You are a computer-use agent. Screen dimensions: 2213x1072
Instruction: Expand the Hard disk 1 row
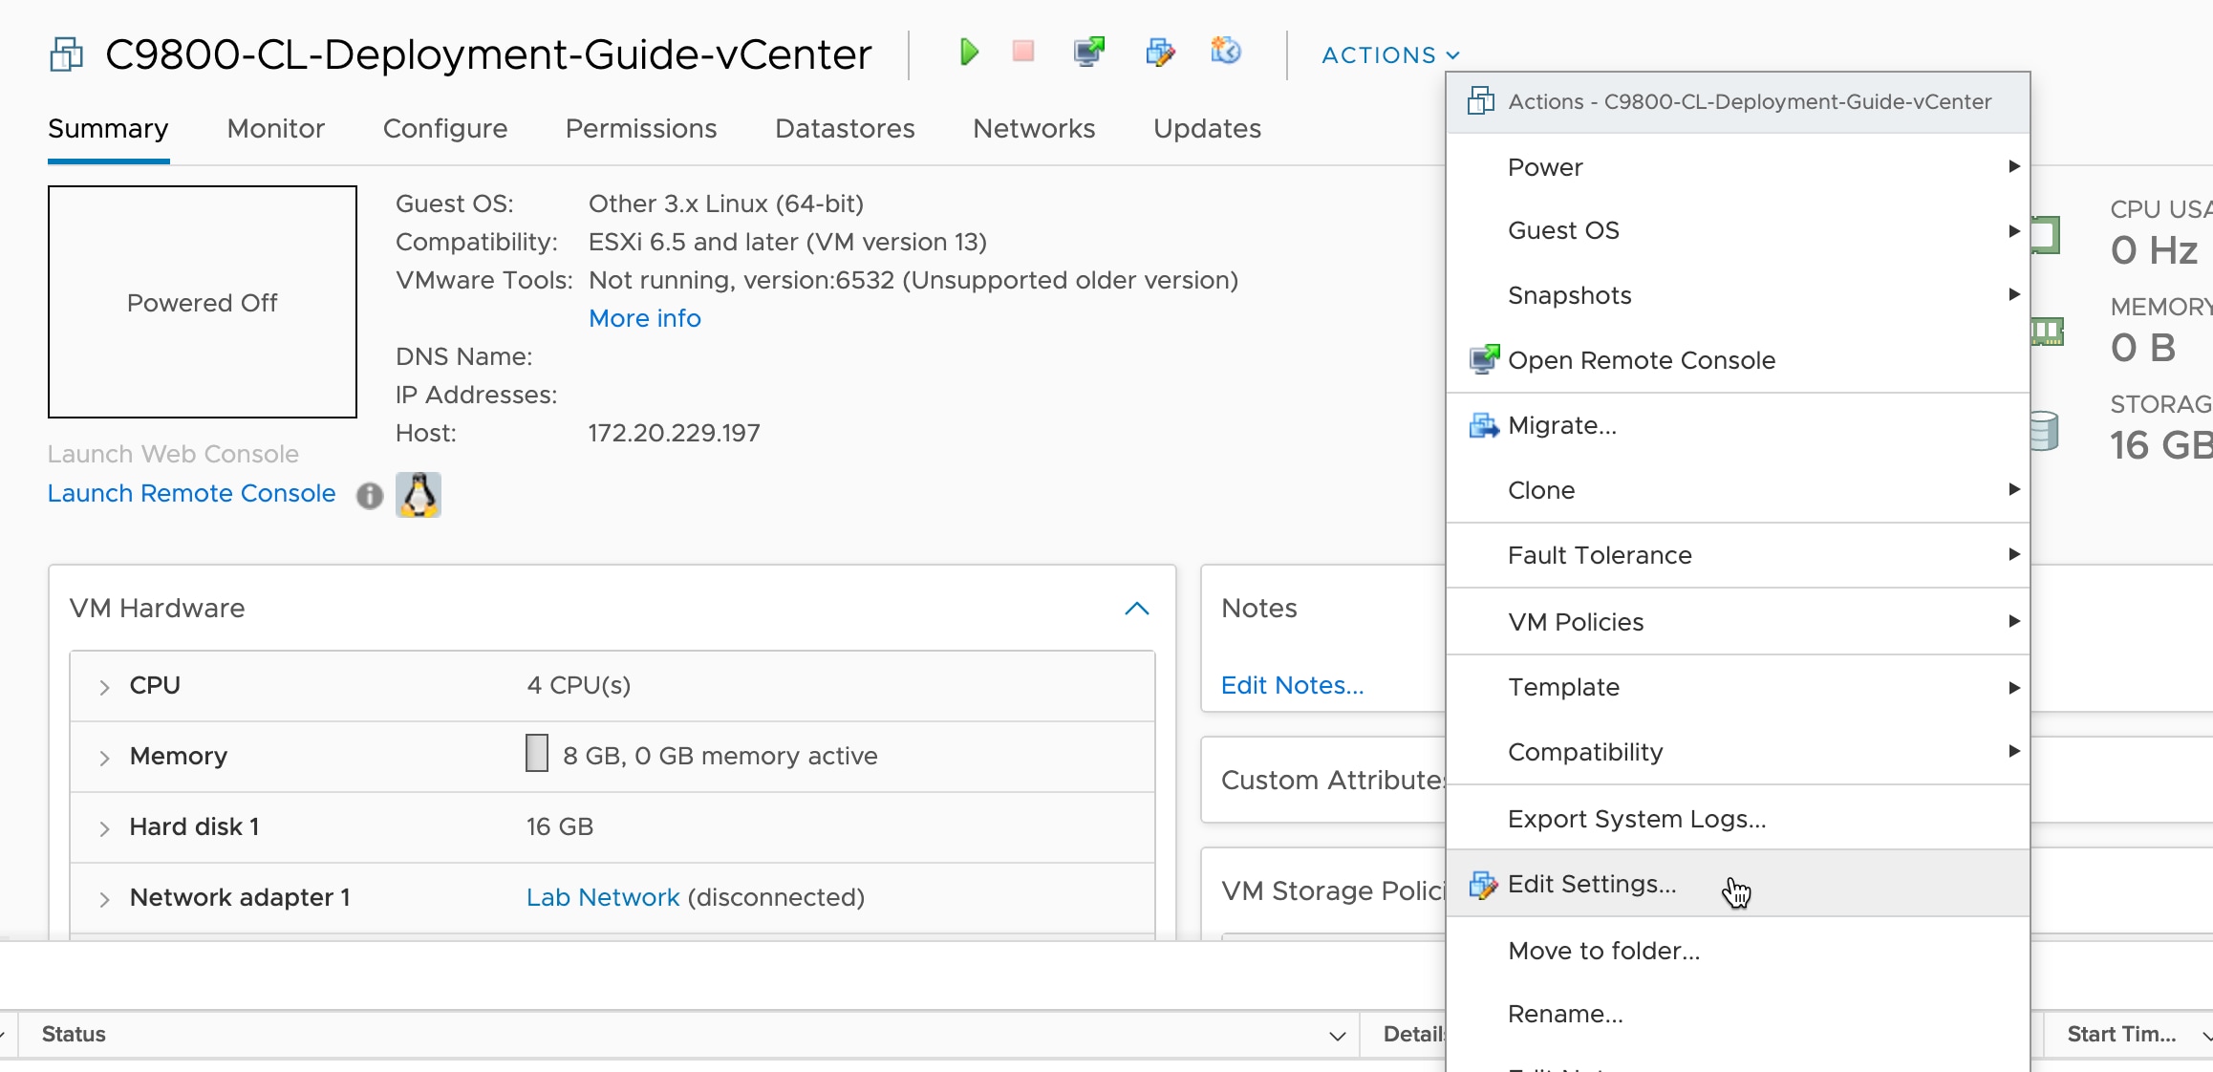pyautogui.click(x=104, y=828)
